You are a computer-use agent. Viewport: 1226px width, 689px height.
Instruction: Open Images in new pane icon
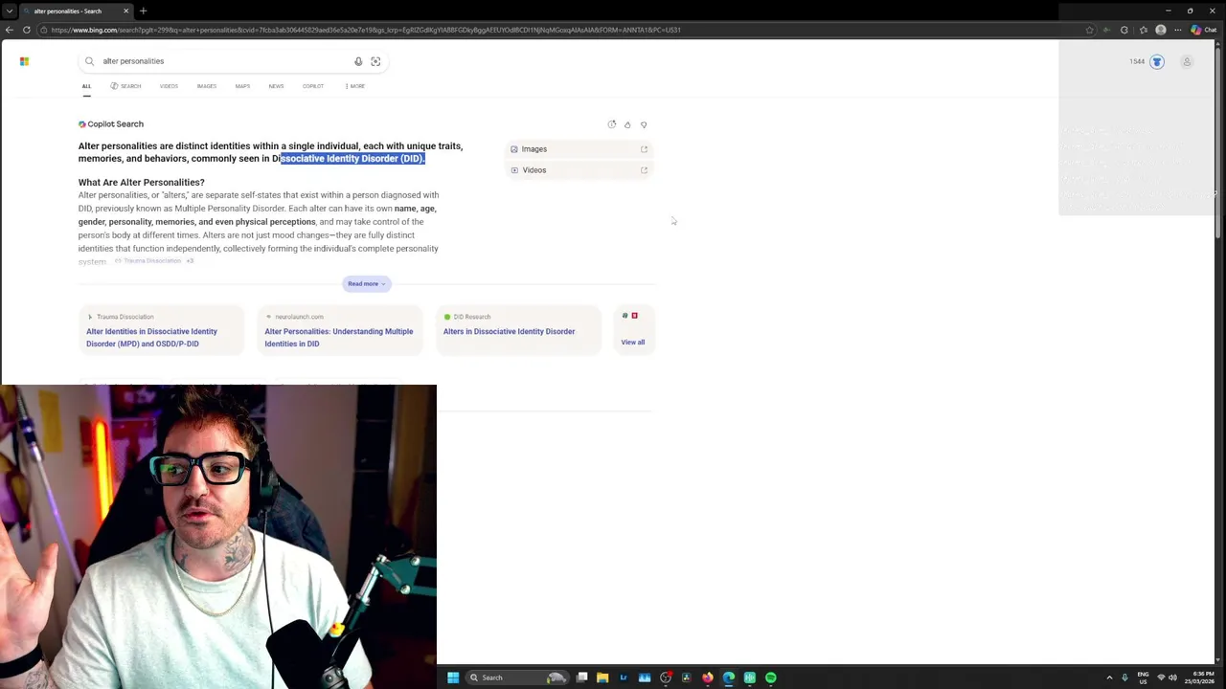(644, 149)
